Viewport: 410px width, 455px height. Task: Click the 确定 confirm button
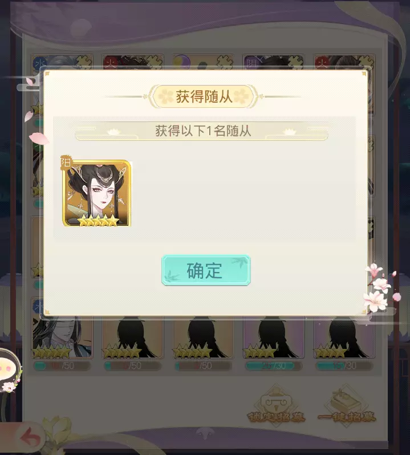[x=206, y=270]
